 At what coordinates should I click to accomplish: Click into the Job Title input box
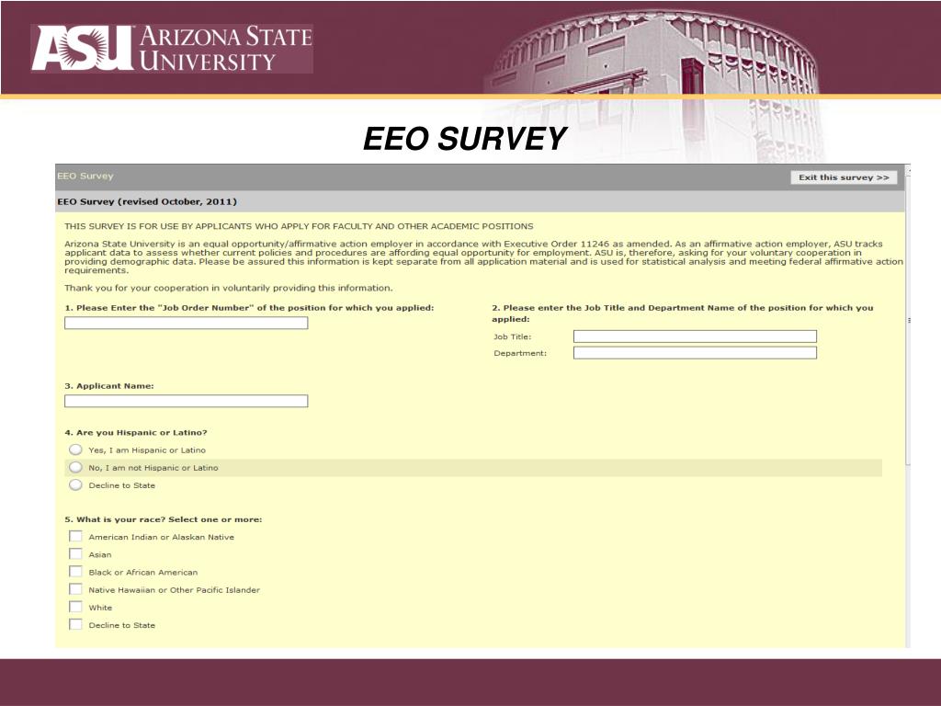[695, 336]
